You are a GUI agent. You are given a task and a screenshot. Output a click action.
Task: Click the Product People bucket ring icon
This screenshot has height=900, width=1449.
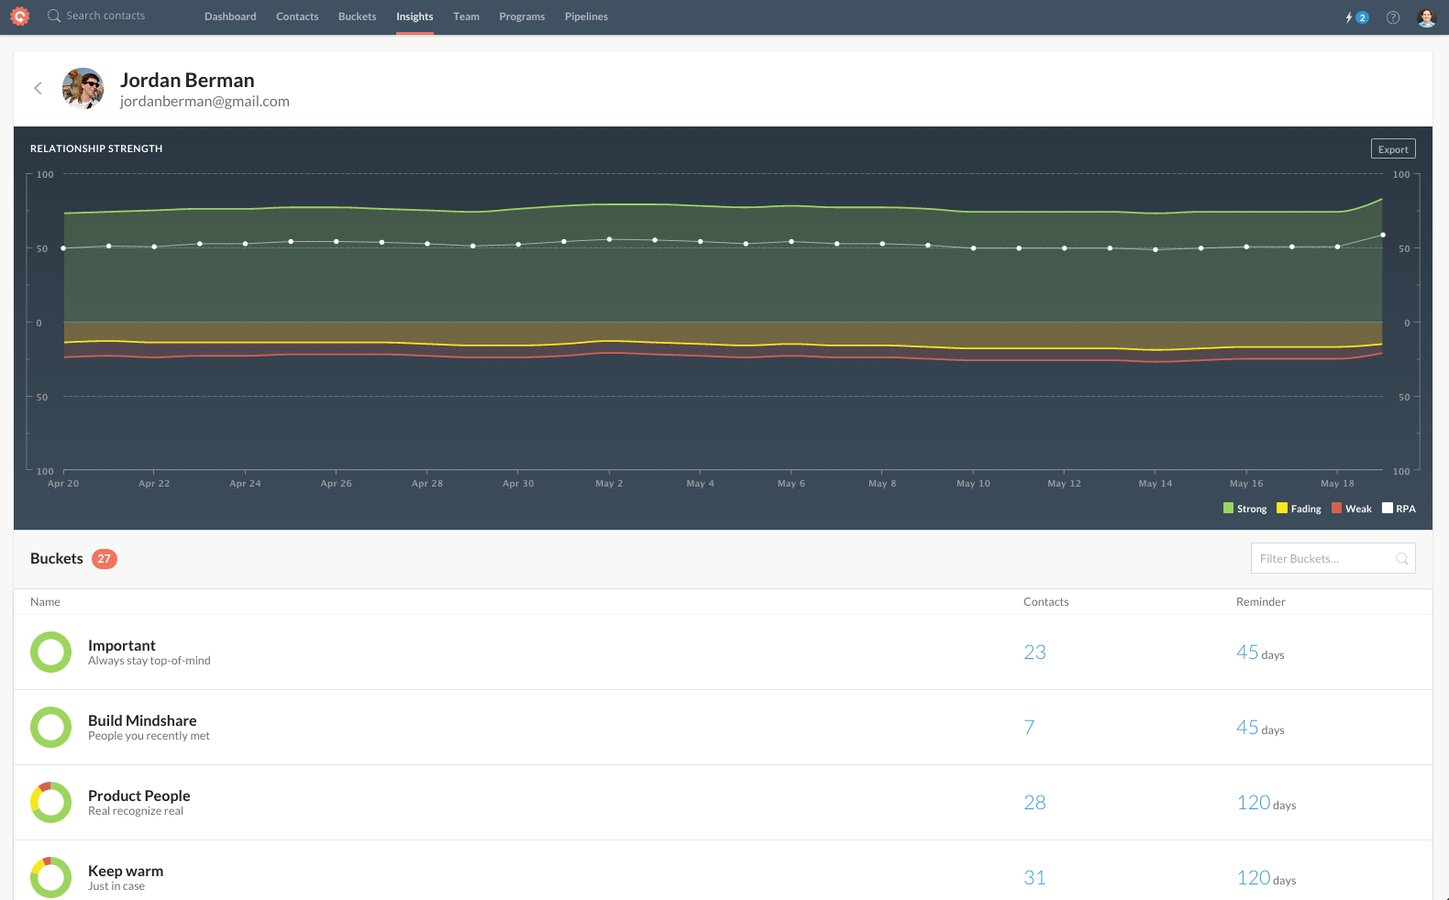pyautogui.click(x=50, y=803)
